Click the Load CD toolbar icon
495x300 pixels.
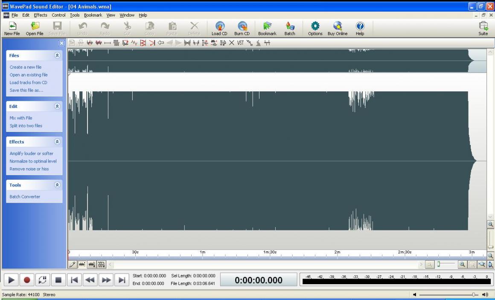tap(219, 26)
